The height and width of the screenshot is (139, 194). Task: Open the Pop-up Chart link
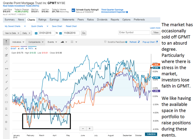150,42
